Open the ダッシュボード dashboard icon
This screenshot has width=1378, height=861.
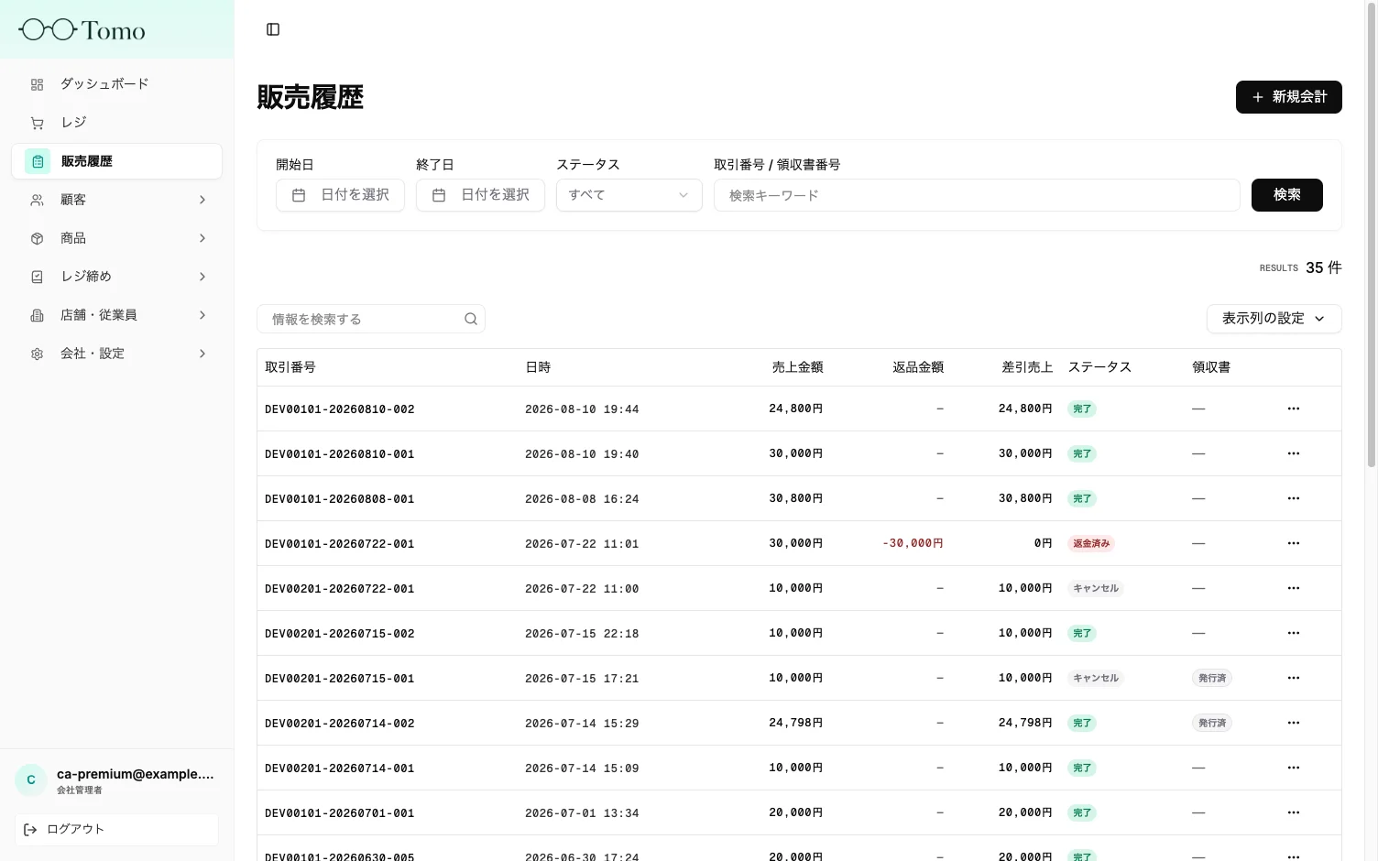point(37,84)
